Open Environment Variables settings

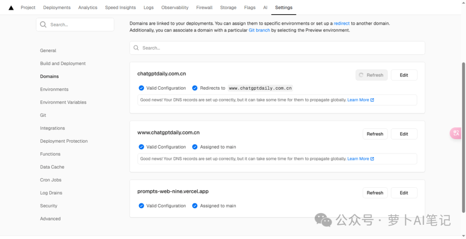coord(63,102)
